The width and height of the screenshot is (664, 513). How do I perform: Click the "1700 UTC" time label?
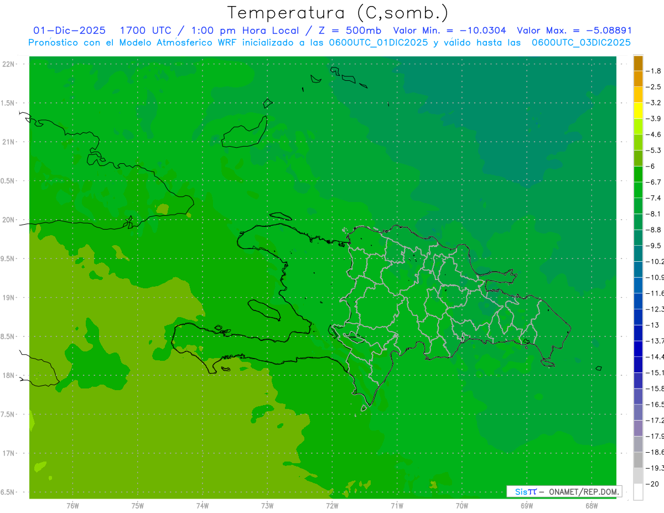click(x=145, y=30)
